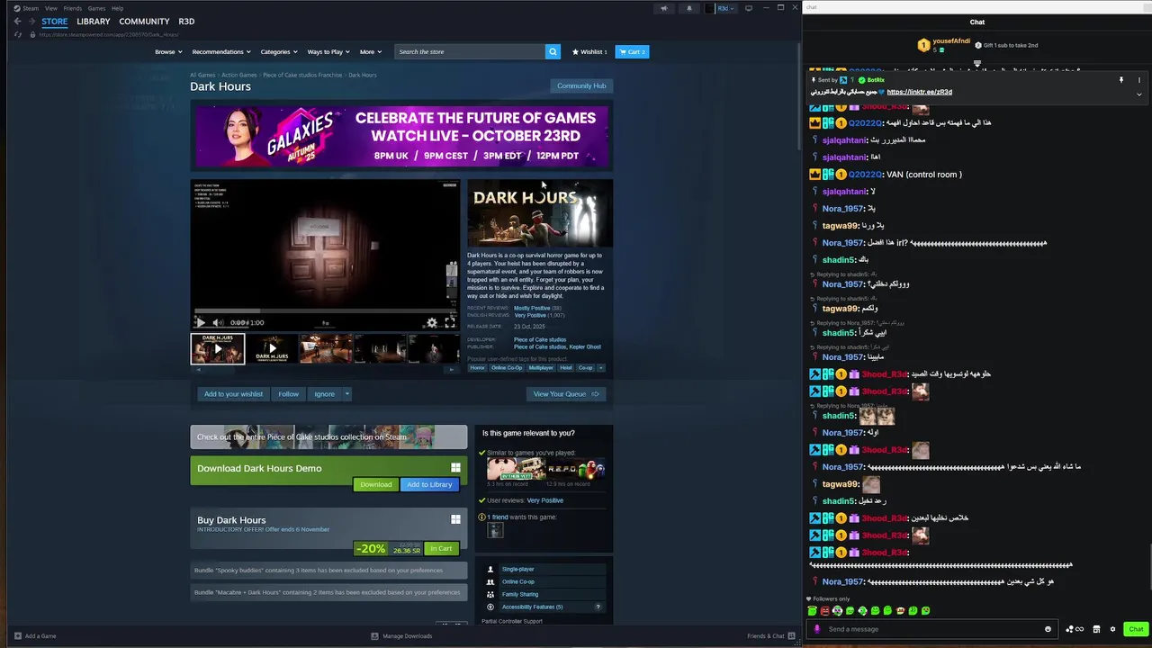Viewport: 1152px width, 648px height.
Task: Open the R3D profile tab
Action: (186, 21)
